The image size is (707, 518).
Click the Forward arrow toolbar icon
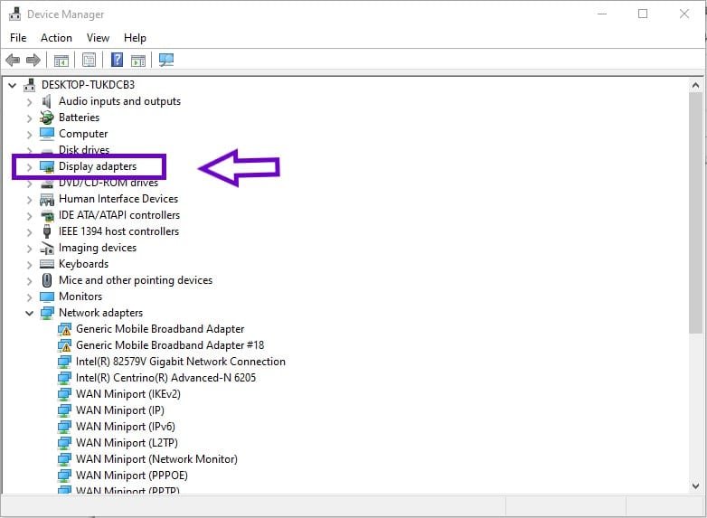33,60
